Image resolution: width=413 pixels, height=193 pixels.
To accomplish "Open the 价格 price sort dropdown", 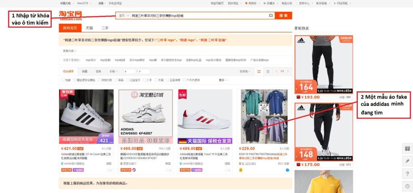I will pyautogui.click(x=113, y=71).
